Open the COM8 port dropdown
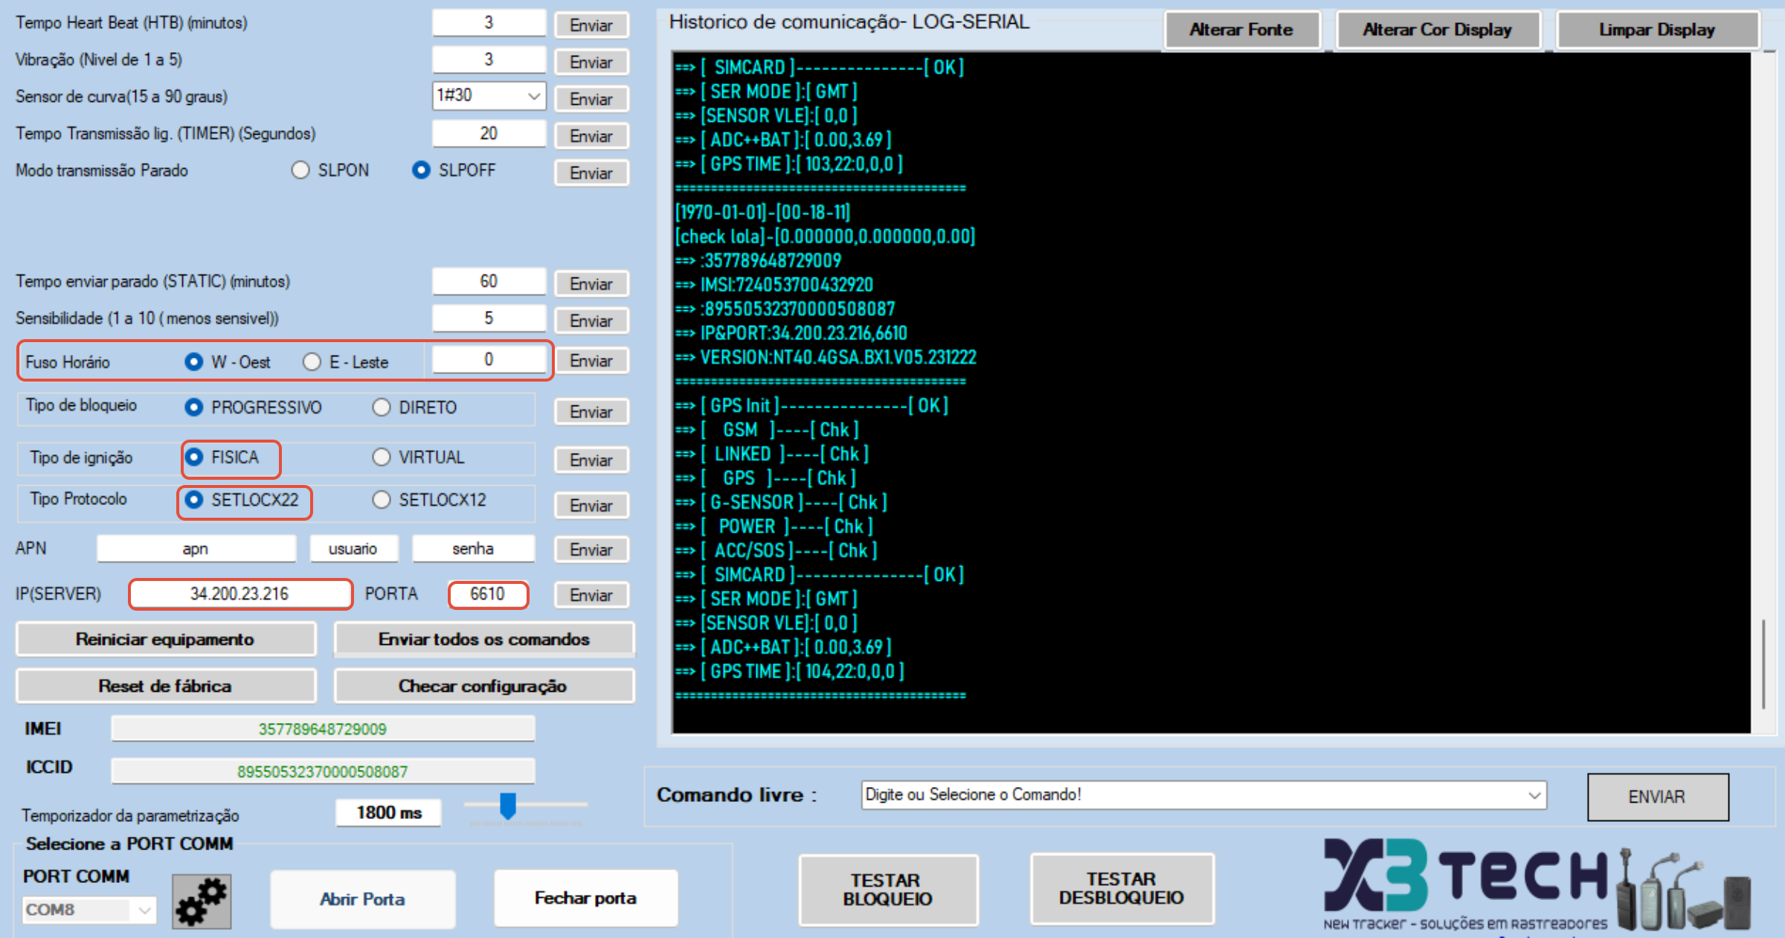The width and height of the screenshot is (1785, 938). 144,910
